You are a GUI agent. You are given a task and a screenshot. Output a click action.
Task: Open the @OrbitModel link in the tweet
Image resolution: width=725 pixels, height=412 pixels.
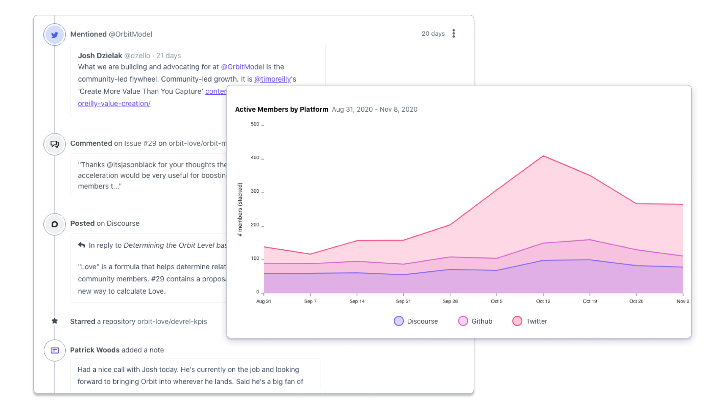point(242,67)
